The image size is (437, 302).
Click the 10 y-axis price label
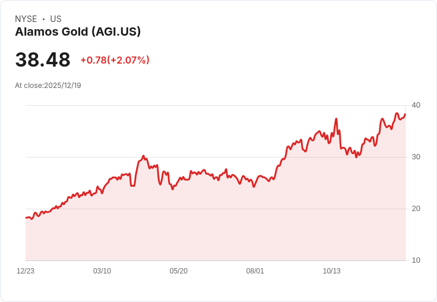pyautogui.click(x=416, y=260)
